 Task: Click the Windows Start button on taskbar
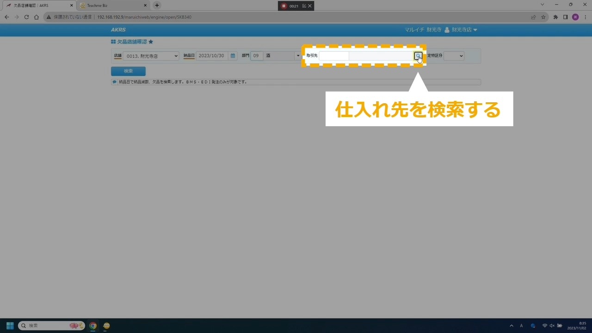[10, 326]
